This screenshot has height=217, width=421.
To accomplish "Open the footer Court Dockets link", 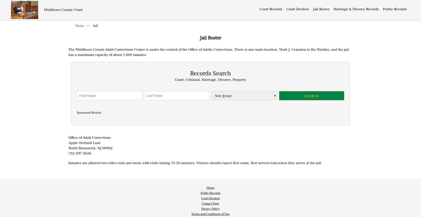I will (210, 198).
